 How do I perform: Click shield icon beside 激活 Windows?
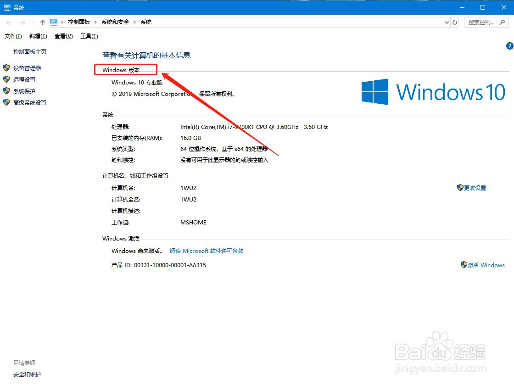[x=464, y=265]
